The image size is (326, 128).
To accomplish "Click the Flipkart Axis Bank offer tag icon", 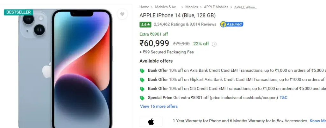I will click(x=142, y=80).
